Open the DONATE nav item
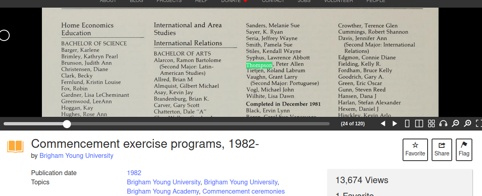 (234, 1)
